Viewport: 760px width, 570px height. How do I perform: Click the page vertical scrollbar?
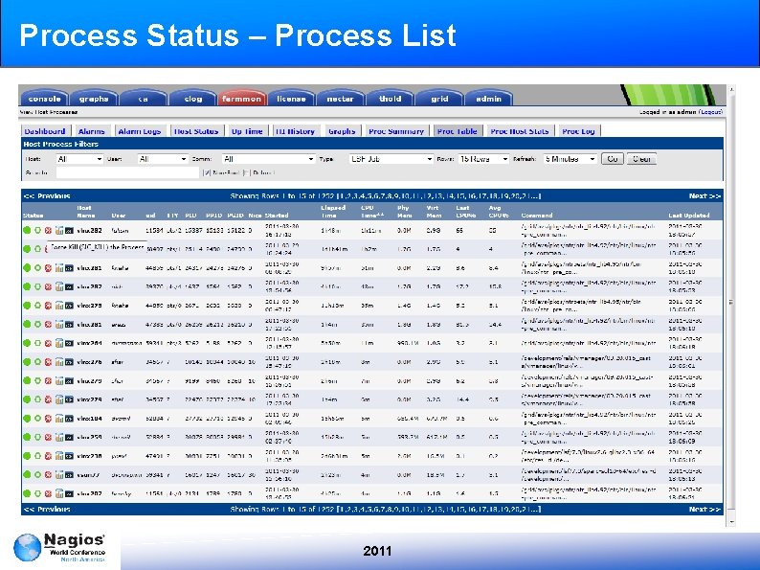tap(731, 306)
